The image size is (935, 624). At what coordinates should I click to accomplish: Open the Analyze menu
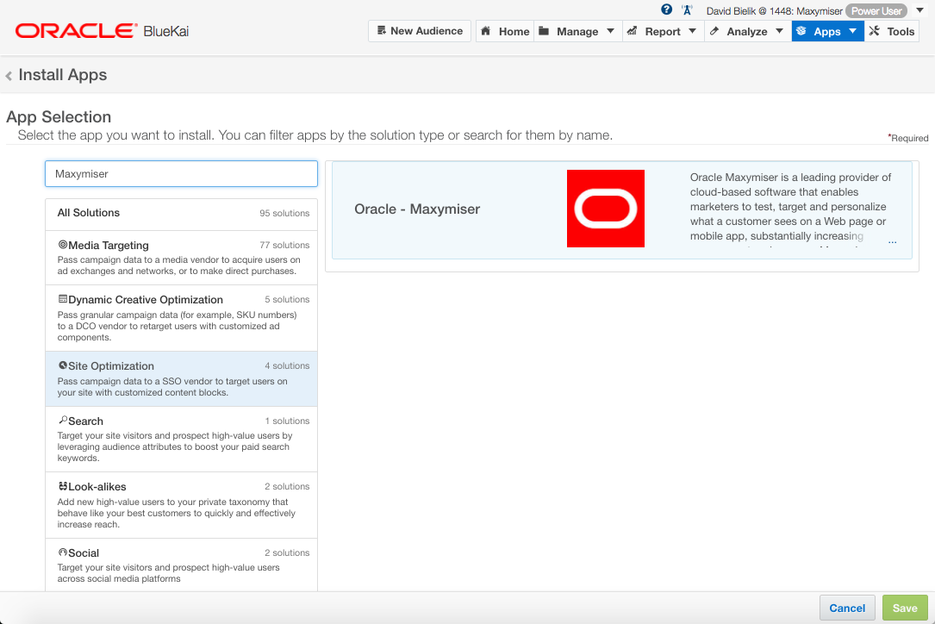(748, 31)
